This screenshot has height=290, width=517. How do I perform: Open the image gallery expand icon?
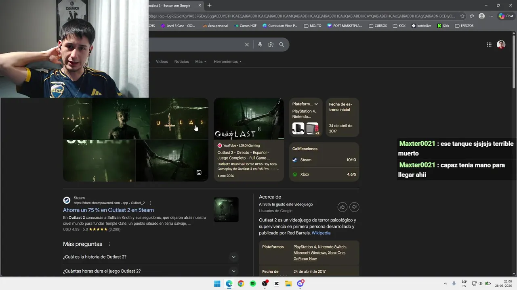[199, 172]
